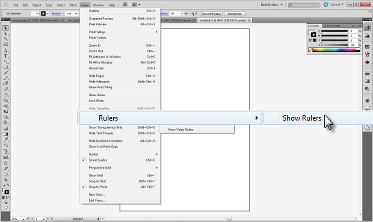Disable Smart Guides in View menu
Screen dimensions: 373x222
coord(120,160)
